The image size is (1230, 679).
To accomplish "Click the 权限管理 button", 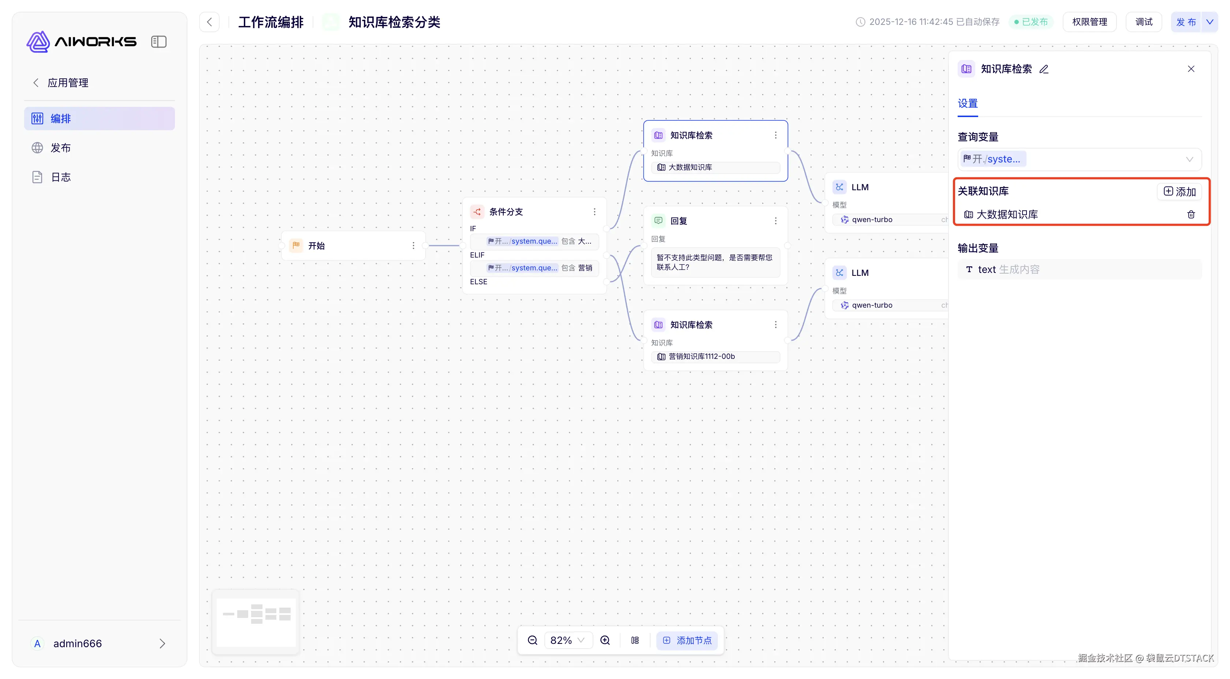I will (x=1089, y=22).
